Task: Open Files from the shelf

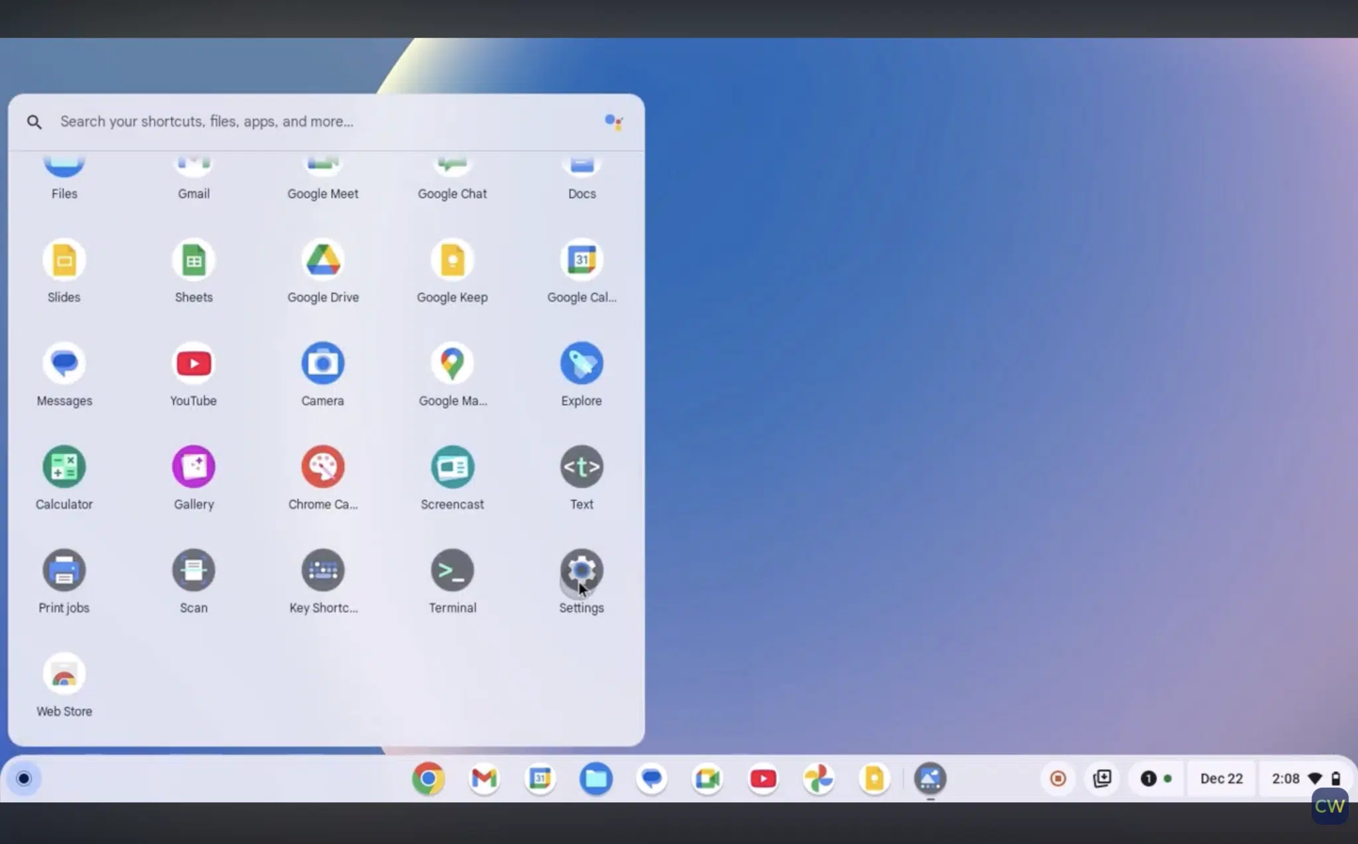Action: point(595,778)
